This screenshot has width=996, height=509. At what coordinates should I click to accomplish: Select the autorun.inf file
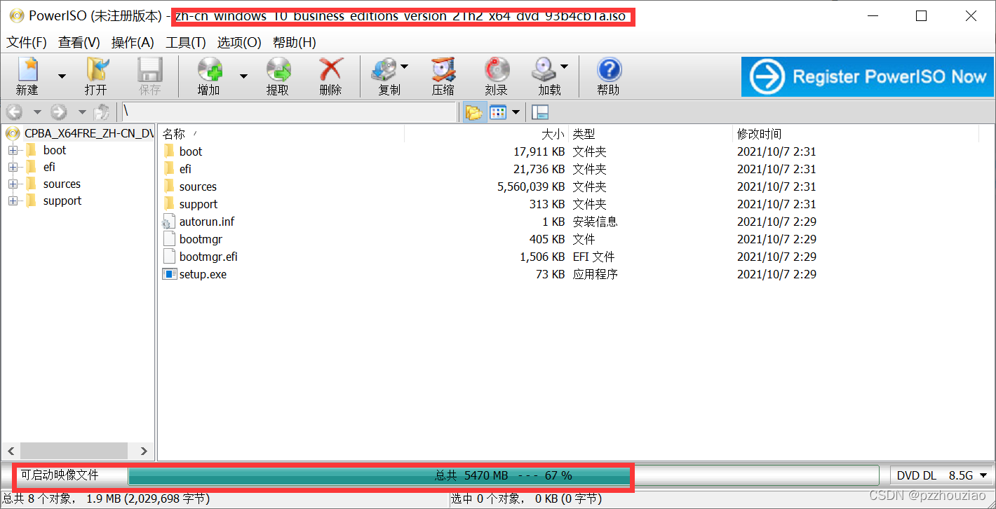pos(206,222)
